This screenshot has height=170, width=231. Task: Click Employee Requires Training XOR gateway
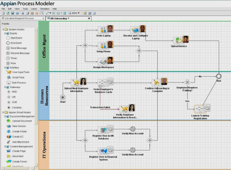click(187, 82)
